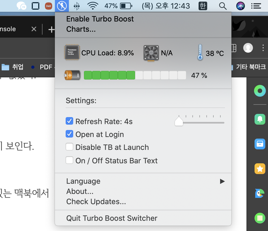Viewport: 268px width, 231px height.
Task: Launch Siri from the menu bar
Action: click(241, 6)
